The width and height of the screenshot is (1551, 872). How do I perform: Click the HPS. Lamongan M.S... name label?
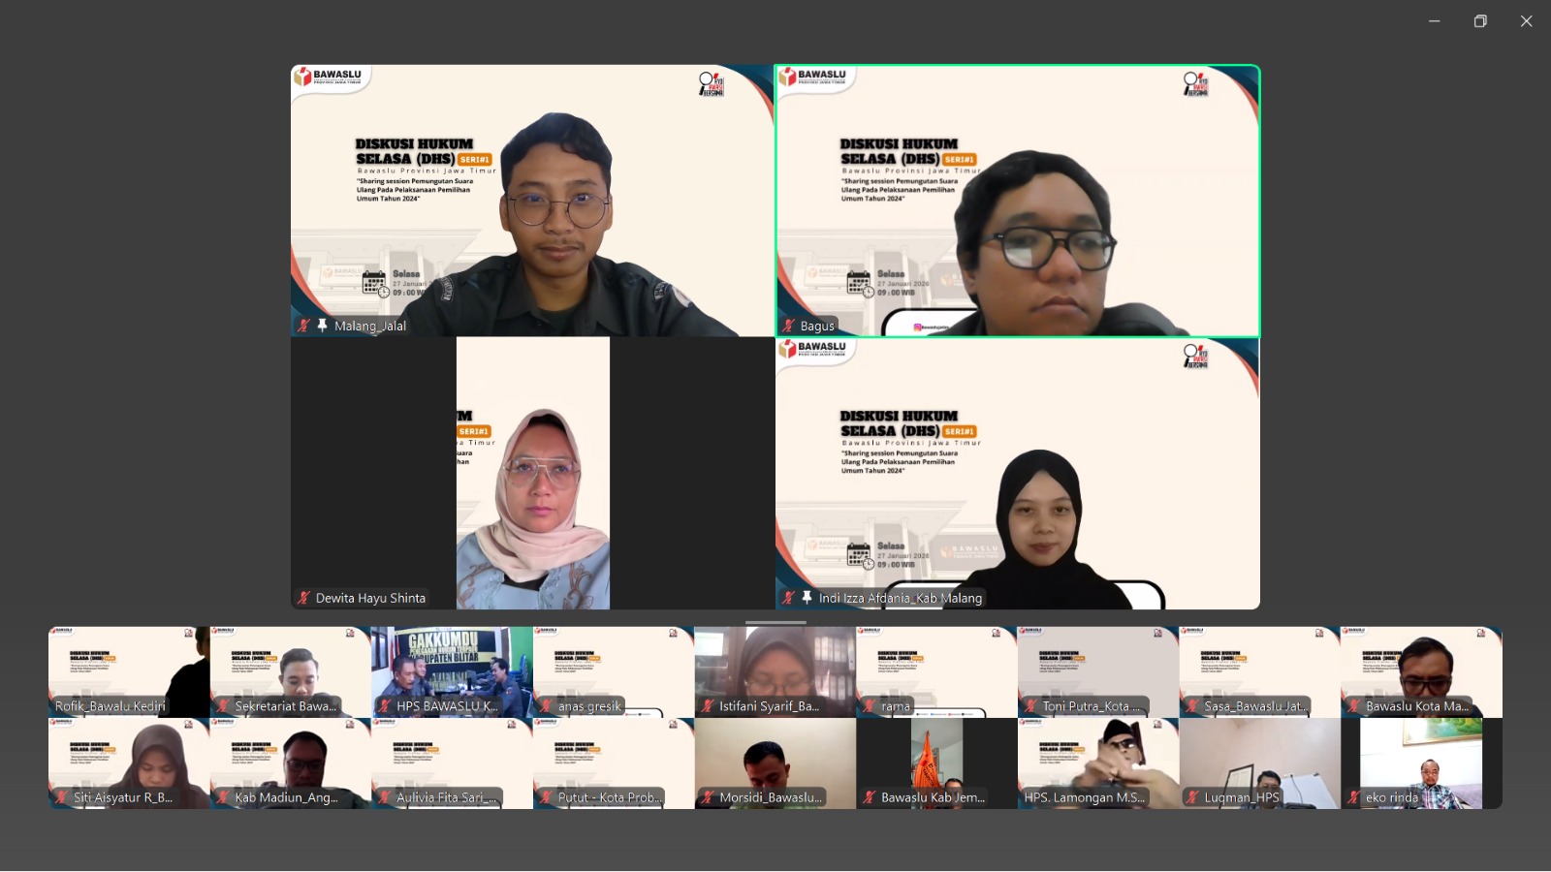click(x=1084, y=797)
